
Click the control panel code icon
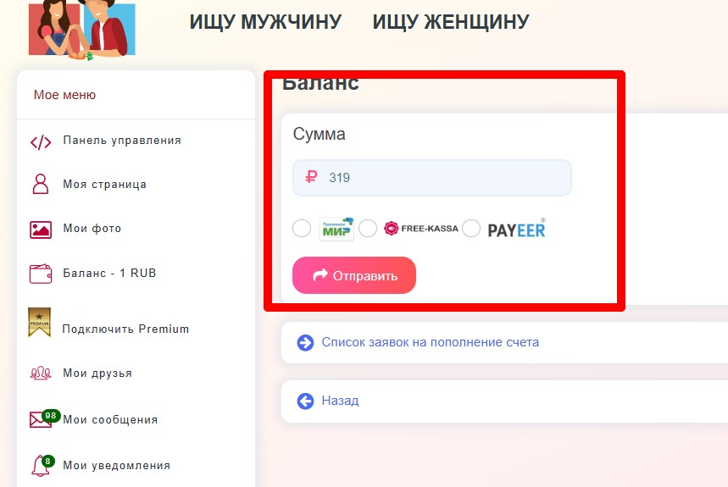(41, 142)
